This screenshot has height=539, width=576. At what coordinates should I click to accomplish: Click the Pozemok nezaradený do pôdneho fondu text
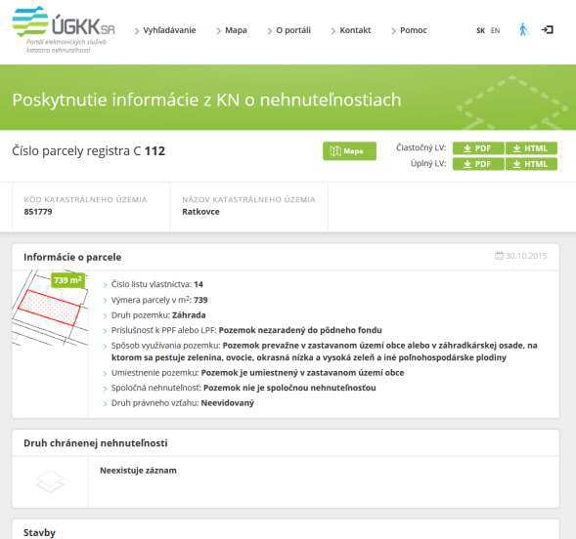point(300,330)
